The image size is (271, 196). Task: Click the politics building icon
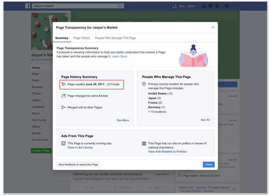pos(144,143)
